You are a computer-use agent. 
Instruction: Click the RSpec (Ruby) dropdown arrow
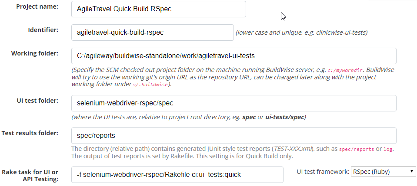click(x=412, y=171)
